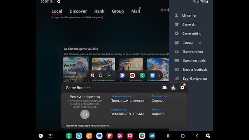Open the Android robot app in taskbar
The image size is (249, 140).
152,136
